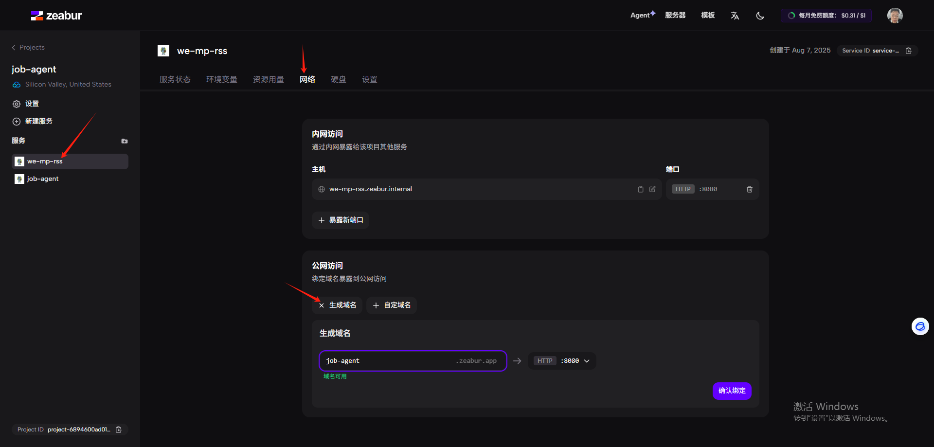The width and height of the screenshot is (934, 447).
Task: Click the monthly free quota indicator
Action: [x=826, y=16]
